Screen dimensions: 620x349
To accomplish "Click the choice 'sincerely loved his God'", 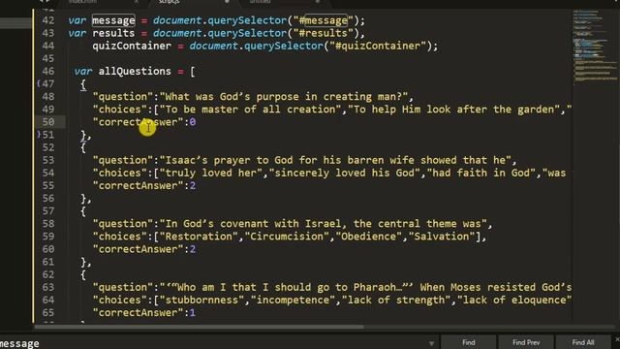I will [x=345, y=173].
